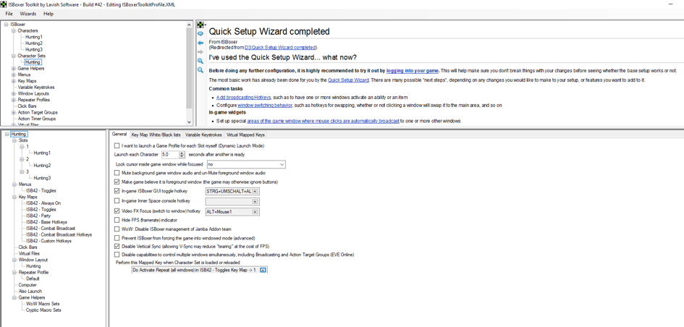Open areas of the game window broadcast link
684x327 pixels.
click(323, 122)
